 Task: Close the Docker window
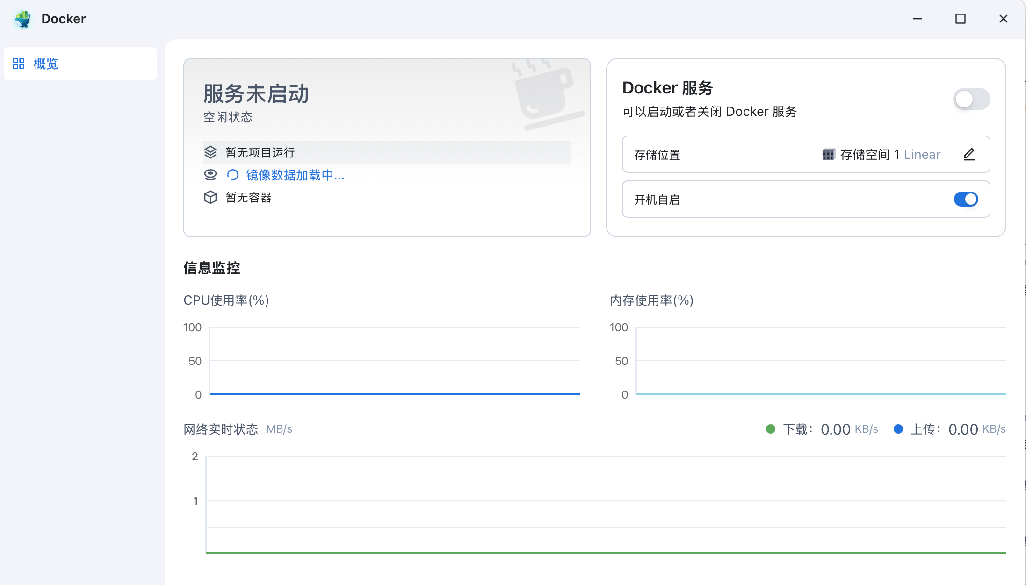click(1004, 19)
